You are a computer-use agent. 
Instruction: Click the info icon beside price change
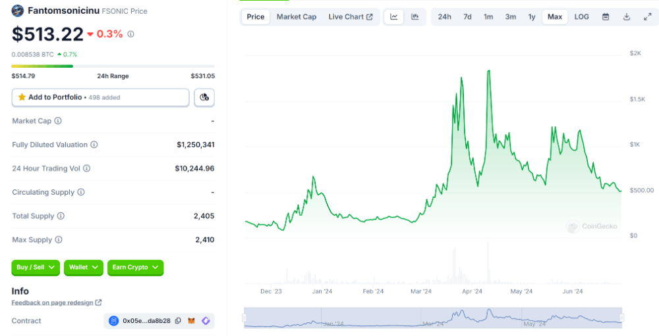[130, 34]
